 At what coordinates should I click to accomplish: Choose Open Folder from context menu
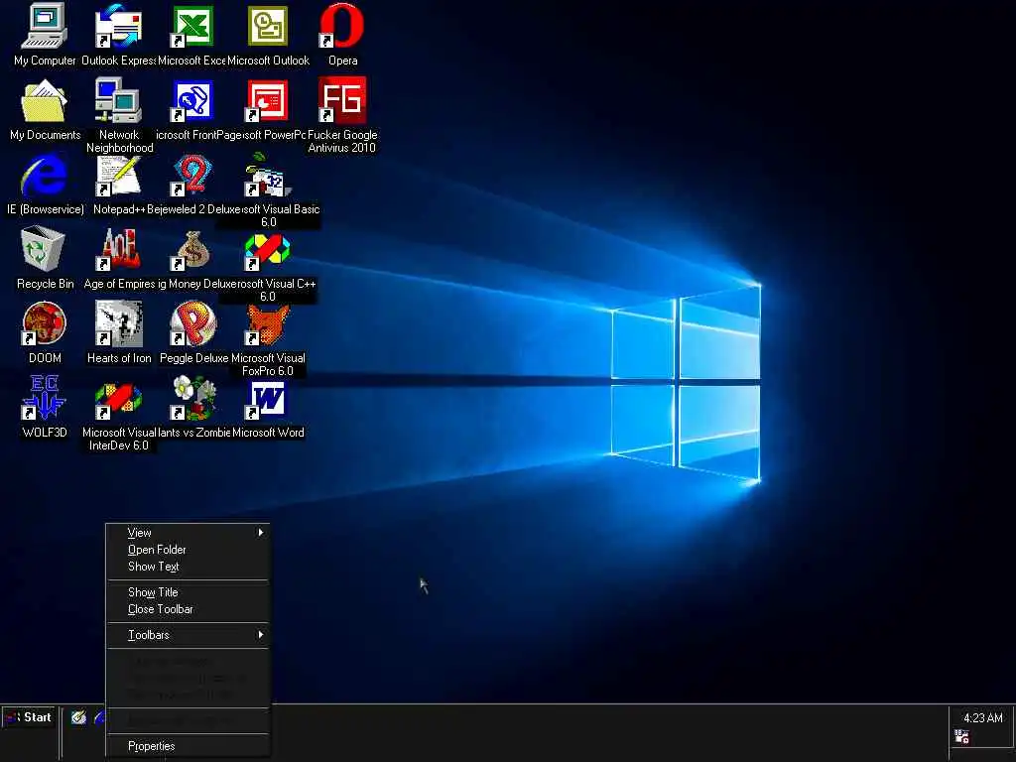[x=188, y=550]
